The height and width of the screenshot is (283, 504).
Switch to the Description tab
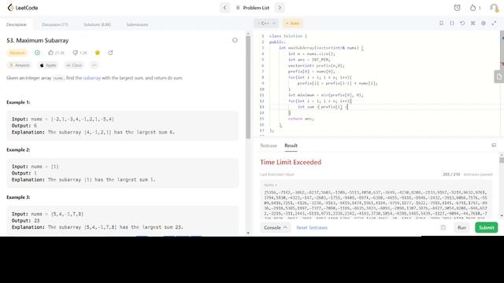[17, 24]
